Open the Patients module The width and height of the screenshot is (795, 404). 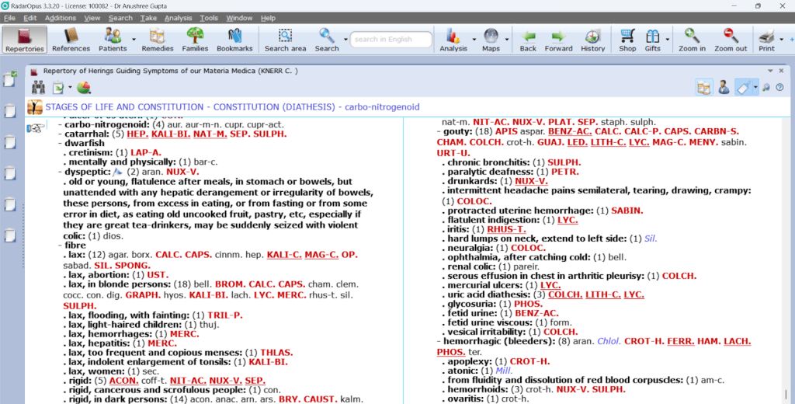point(113,40)
